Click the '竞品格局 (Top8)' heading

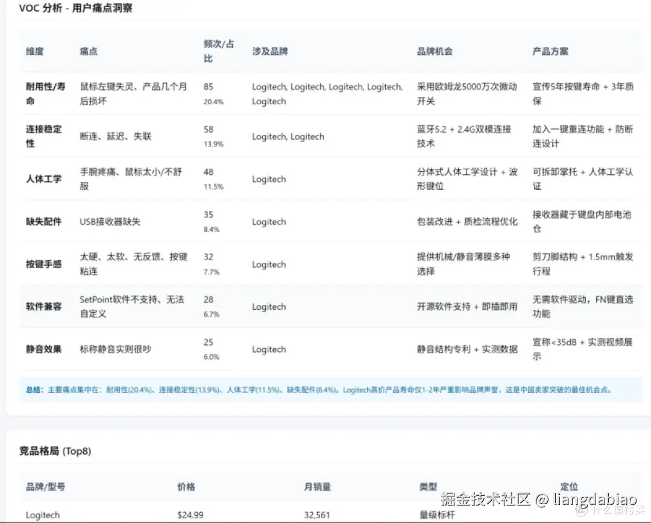(x=55, y=451)
